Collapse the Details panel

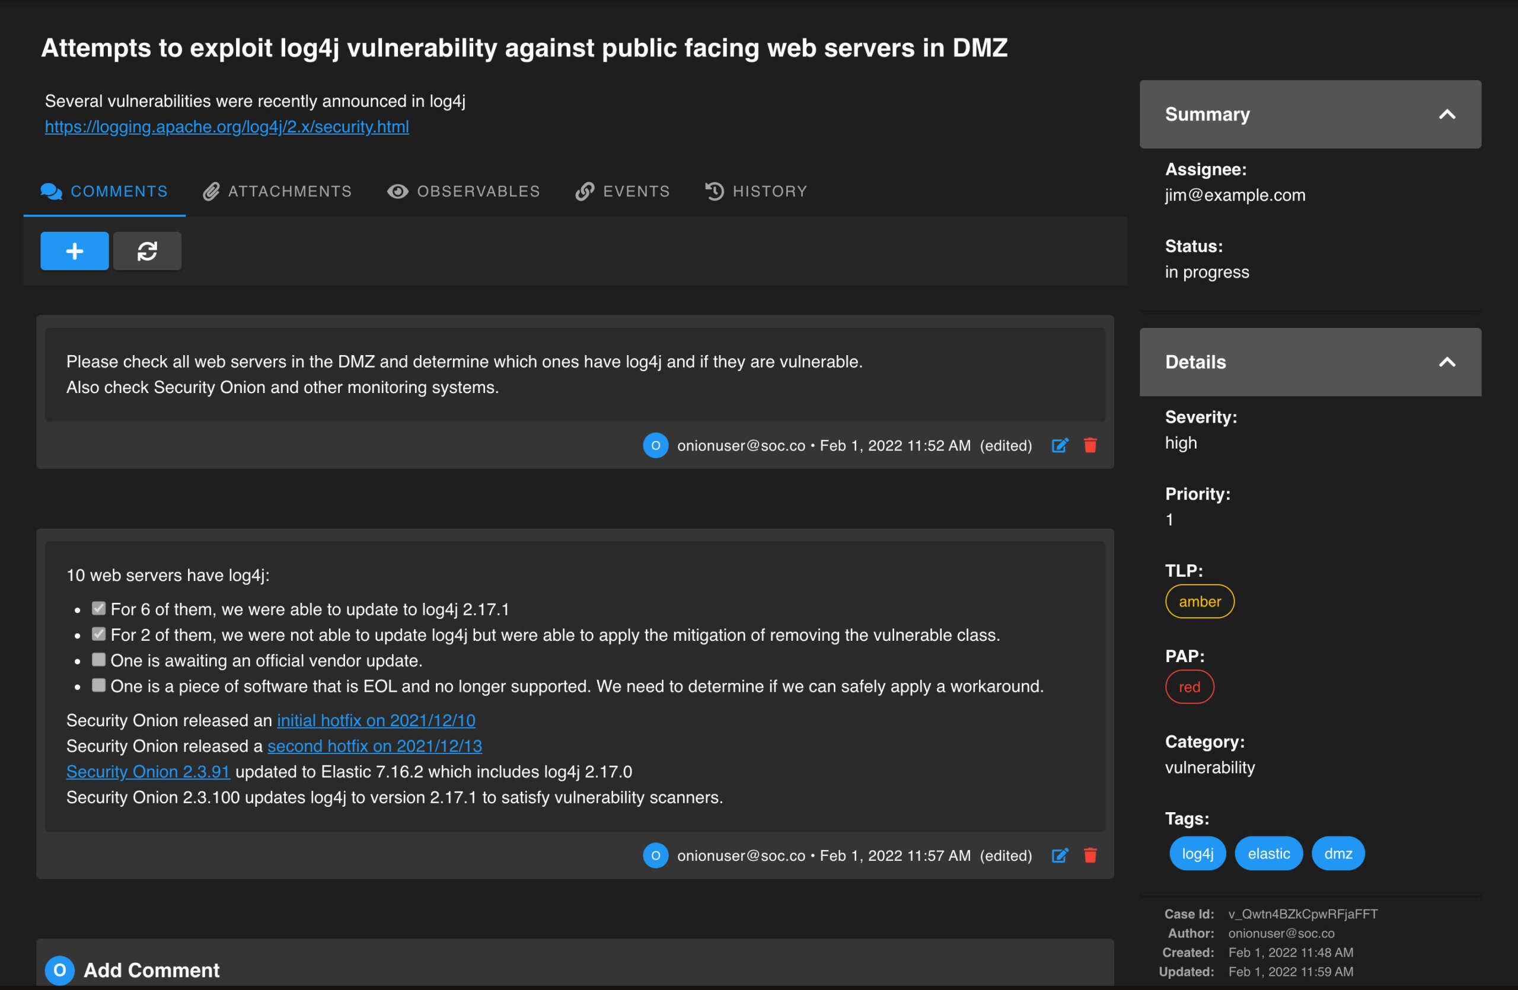pos(1447,362)
